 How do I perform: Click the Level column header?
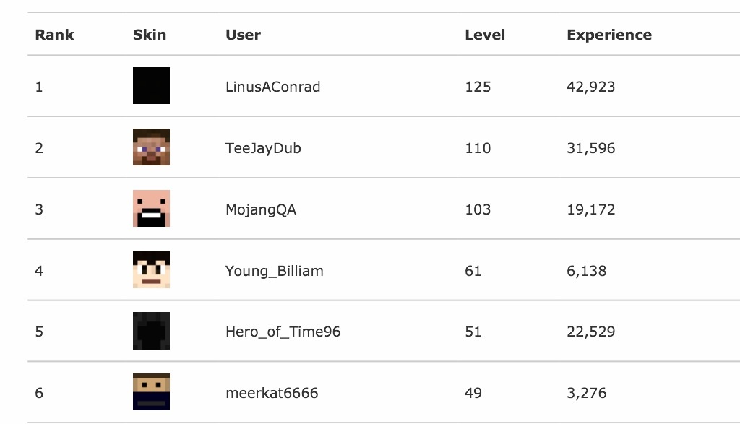485,35
